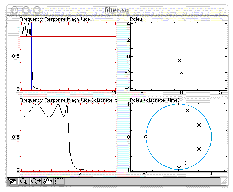Click the pole just below zero in Poles plot
The height and width of the screenshot is (192, 233).
point(179,60)
